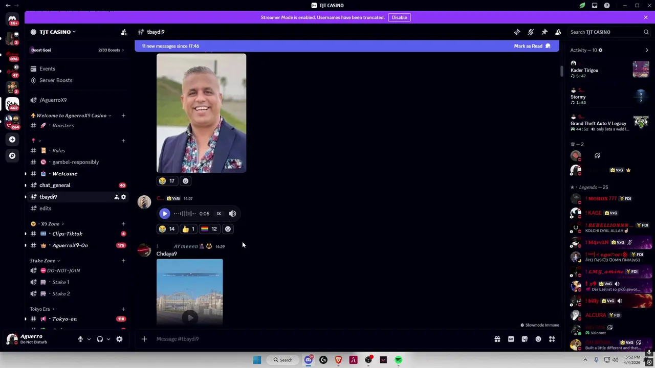
Task: Create invite for tbaydi9 channel
Action: [x=116, y=197]
